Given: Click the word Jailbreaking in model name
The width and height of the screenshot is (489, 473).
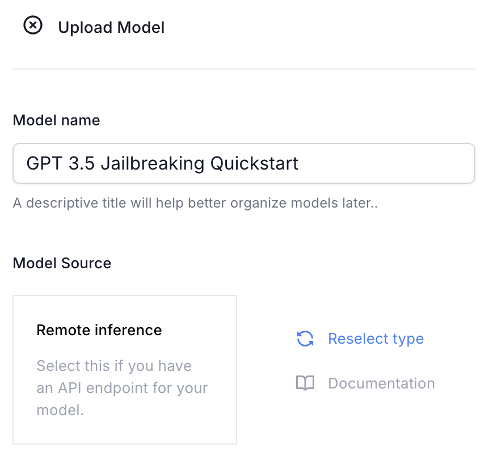Looking at the screenshot, I should [x=153, y=163].
